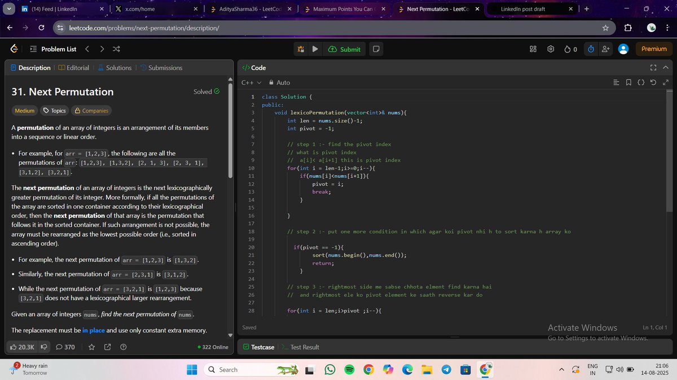Screen dimensions: 677x380
Task: Click the Premium button
Action: click(x=654, y=49)
